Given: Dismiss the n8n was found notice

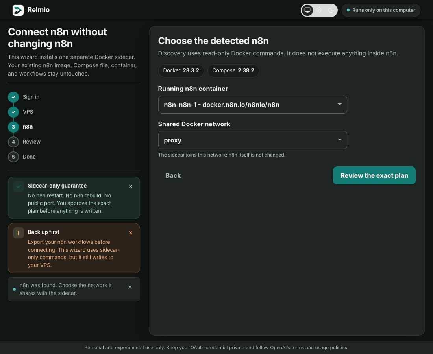Looking at the screenshot, I should click(130, 287).
